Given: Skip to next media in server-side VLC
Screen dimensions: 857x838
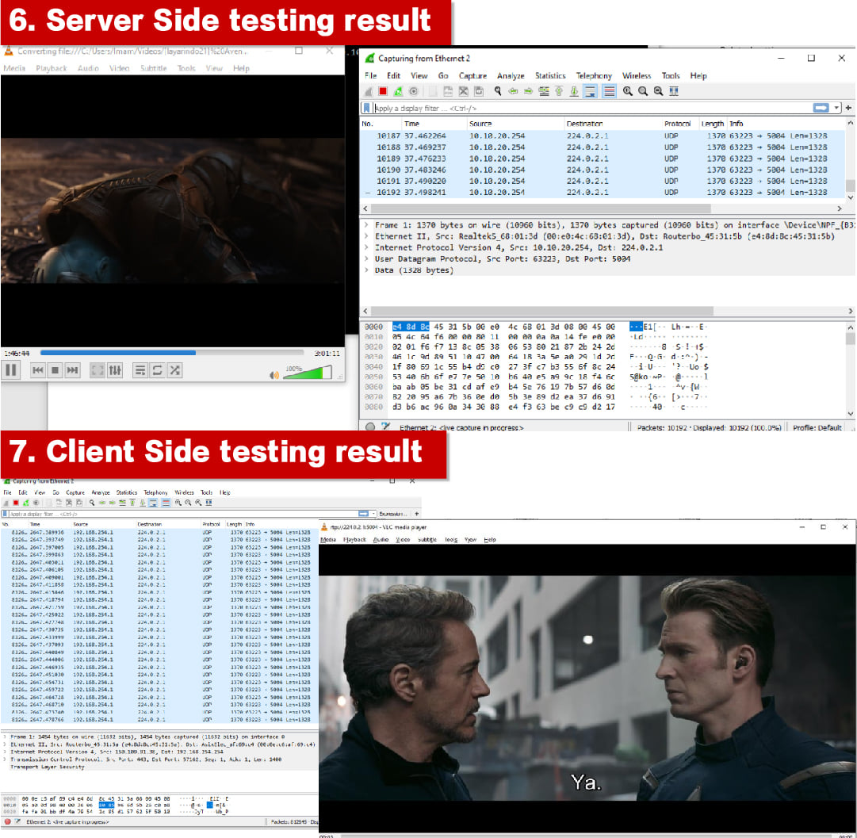Looking at the screenshot, I should pyautogui.click(x=72, y=370).
